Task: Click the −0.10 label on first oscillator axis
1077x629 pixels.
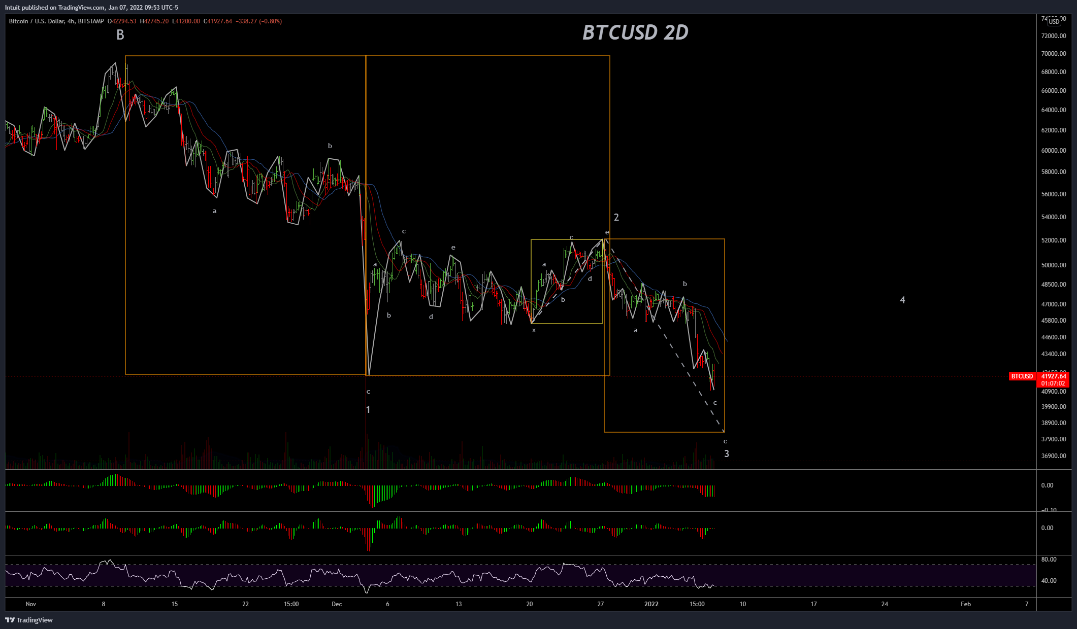Action: tap(1049, 510)
